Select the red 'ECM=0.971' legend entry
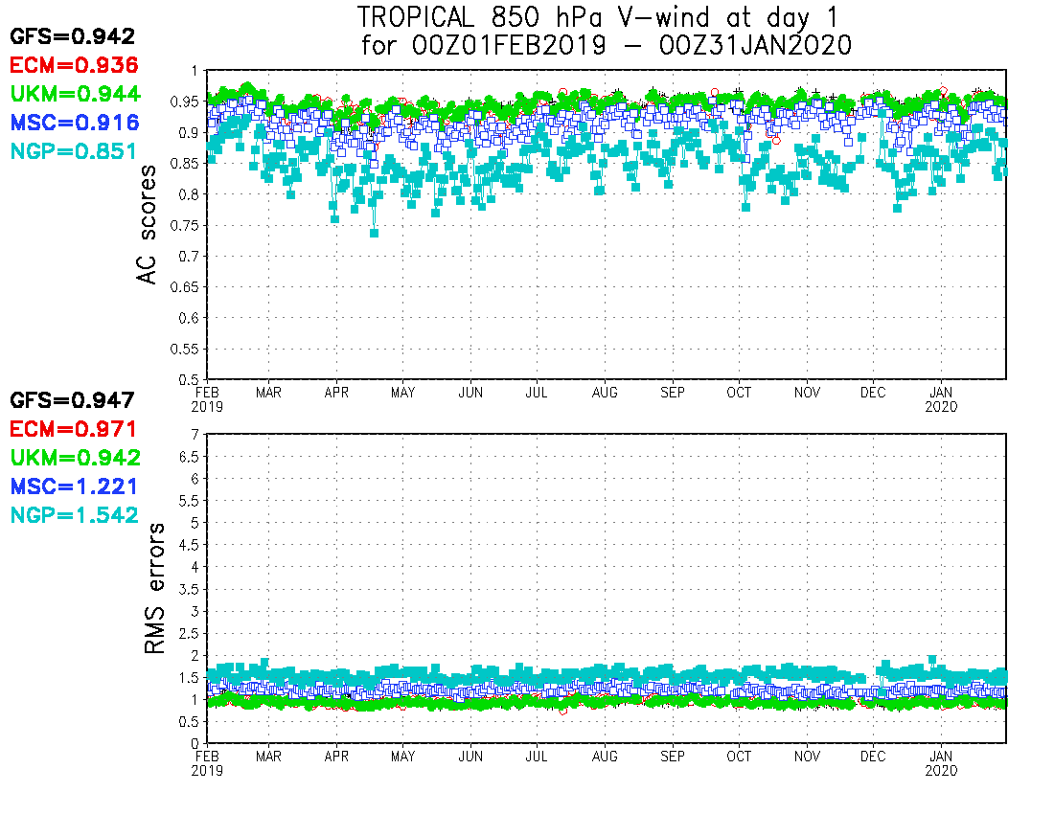This screenshot has height=814, width=1054. pyautogui.click(x=74, y=429)
